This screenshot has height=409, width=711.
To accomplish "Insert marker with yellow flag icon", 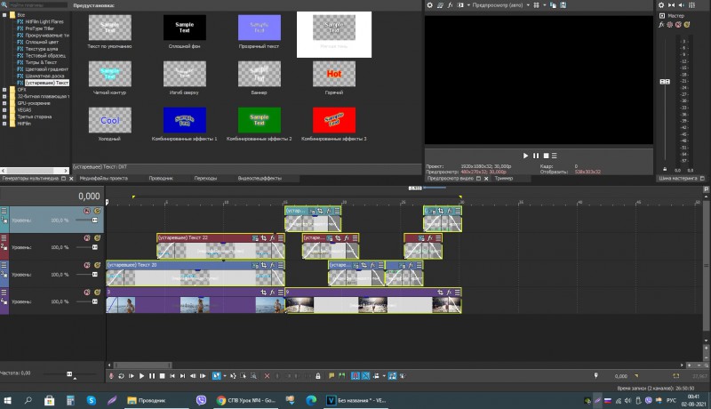I will point(332,376).
